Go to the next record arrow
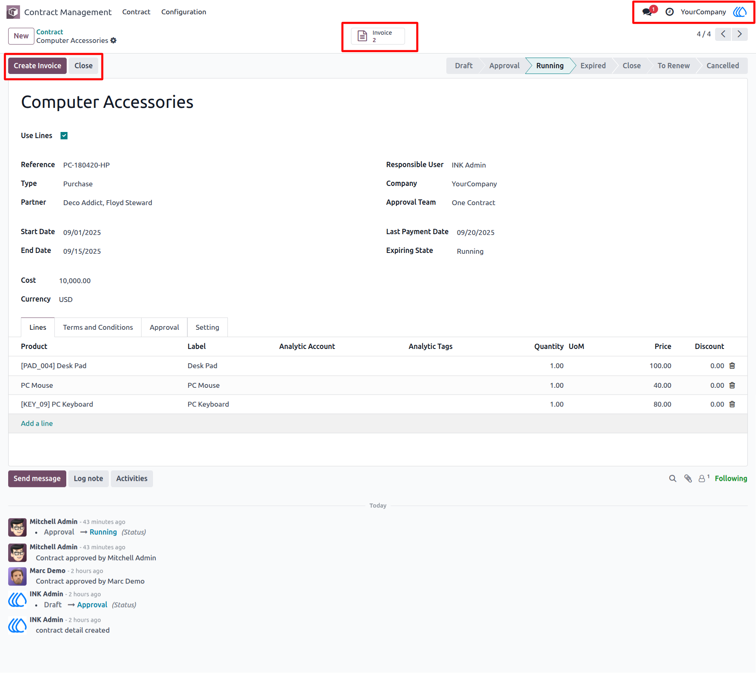The width and height of the screenshot is (756, 673). pyautogui.click(x=740, y=34)
